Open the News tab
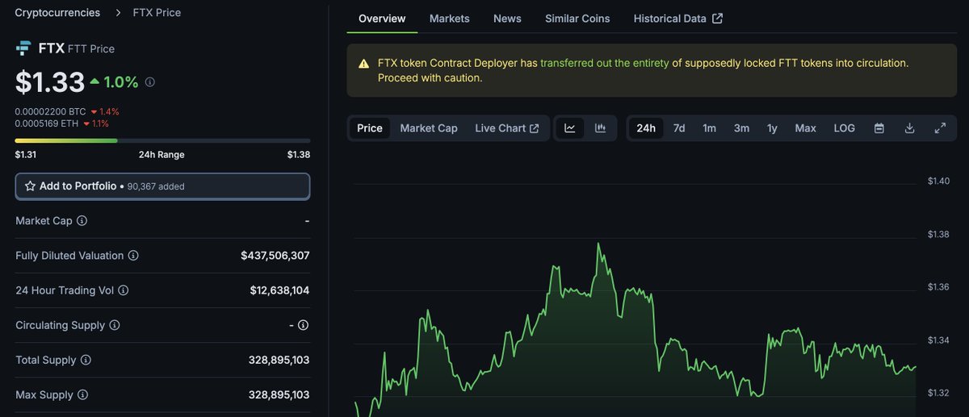This screenshot has height=417, width=969. click(x=507, y=19)
